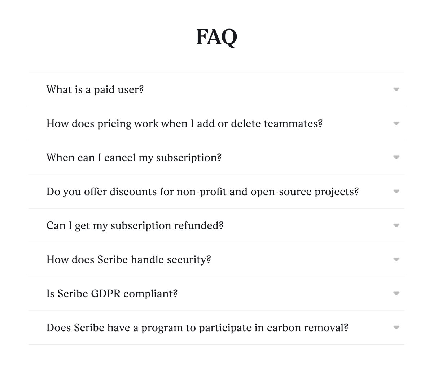
Task: Open the carbon removal participation answer
Action: point(197,328)
